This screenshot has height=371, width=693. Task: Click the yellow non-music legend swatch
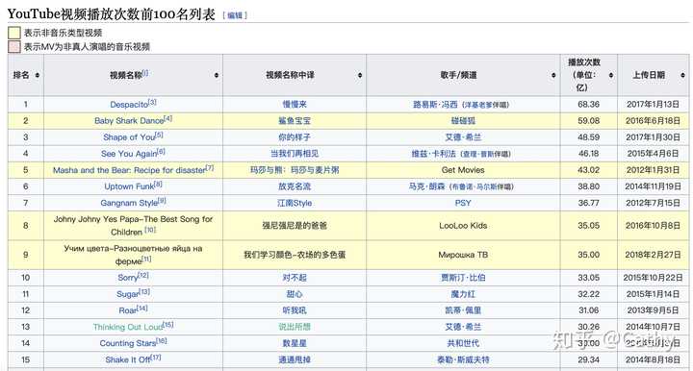[x=14, y=33]
